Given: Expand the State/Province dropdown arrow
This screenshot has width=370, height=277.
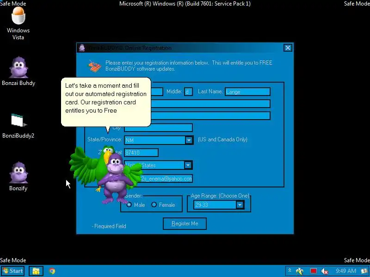Looking at the screenshot, I should point(189,140).
